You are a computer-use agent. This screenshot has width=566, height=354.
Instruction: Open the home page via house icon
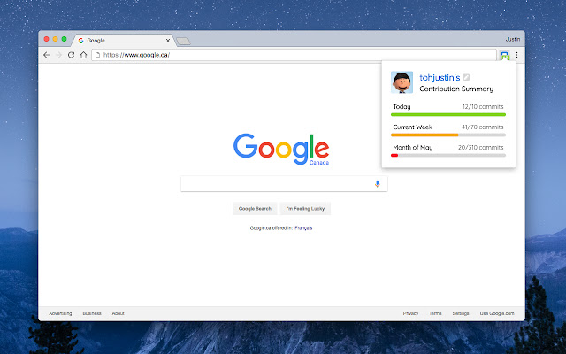point(83,55)
